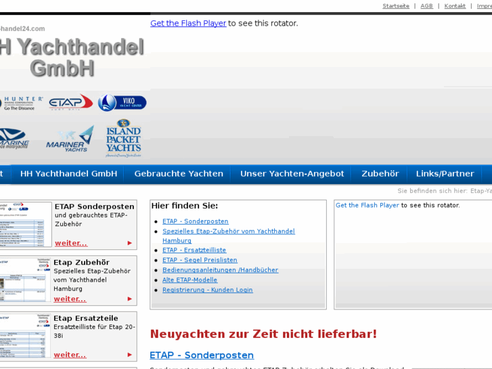492x369 pixels.
Task: Follow weiter link under ETAP Sonderposten
Action: (x=71, y=243)
